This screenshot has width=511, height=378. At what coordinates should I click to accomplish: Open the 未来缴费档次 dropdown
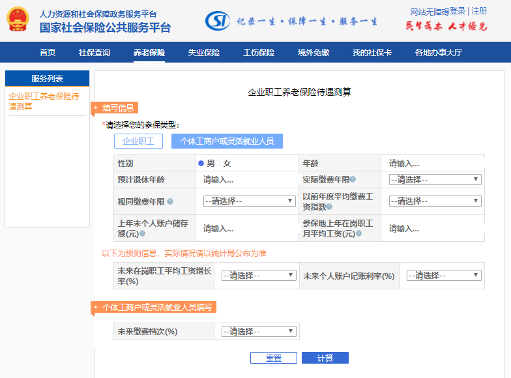[x=259, y=331]
